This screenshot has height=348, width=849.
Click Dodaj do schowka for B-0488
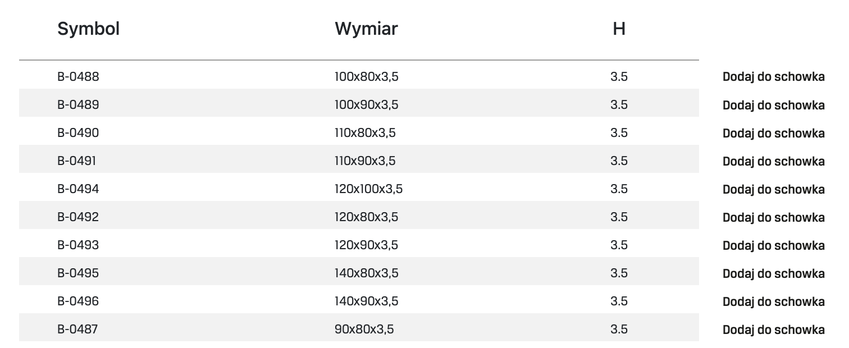tap(773, 77)
